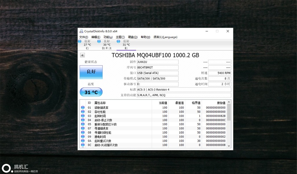Click the previous disk arrow button

[x=82, y=55]
